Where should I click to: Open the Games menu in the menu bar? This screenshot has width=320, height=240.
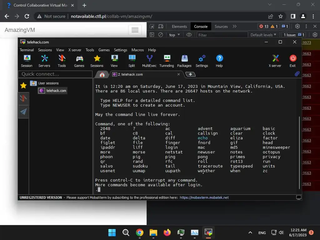(104, 50)
